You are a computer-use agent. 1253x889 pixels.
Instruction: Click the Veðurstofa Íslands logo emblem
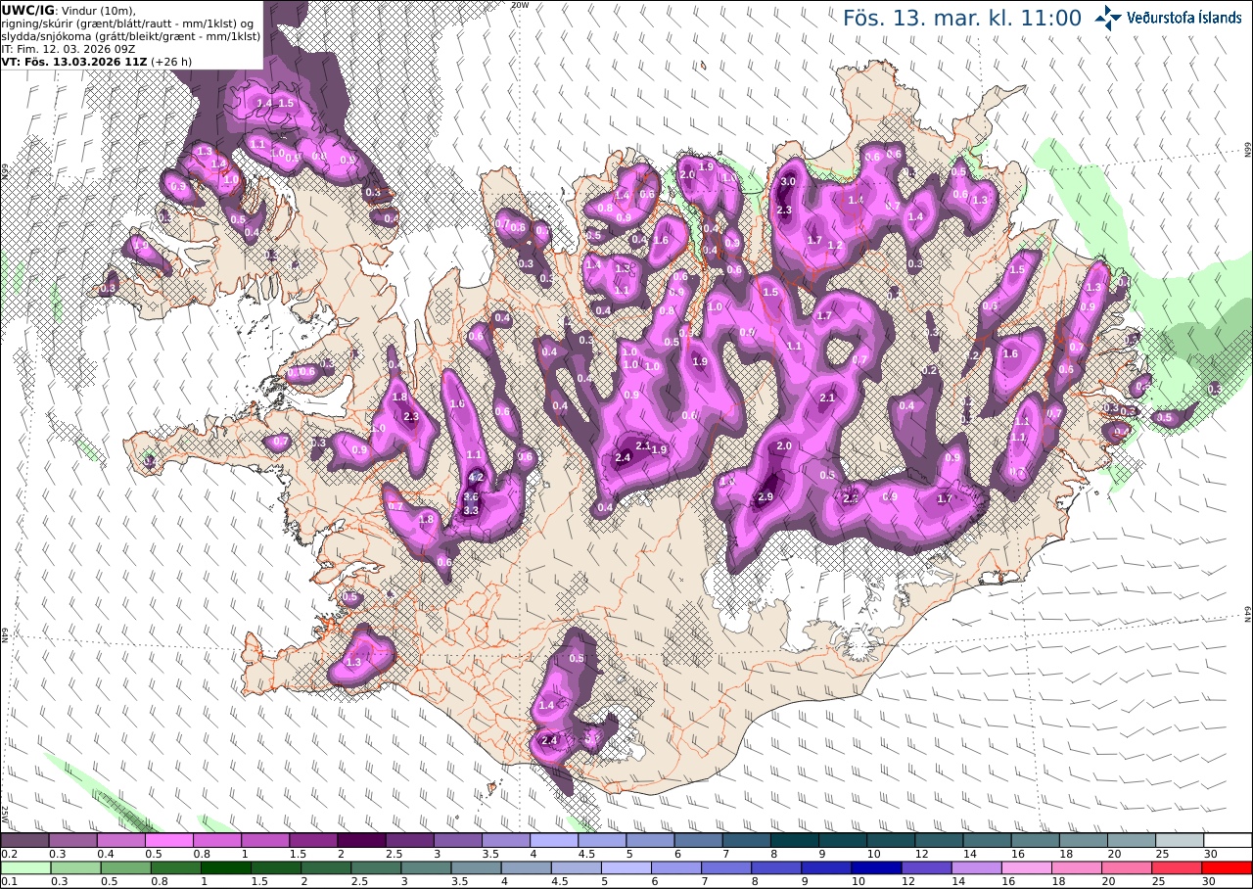(x=1108, y=17)
